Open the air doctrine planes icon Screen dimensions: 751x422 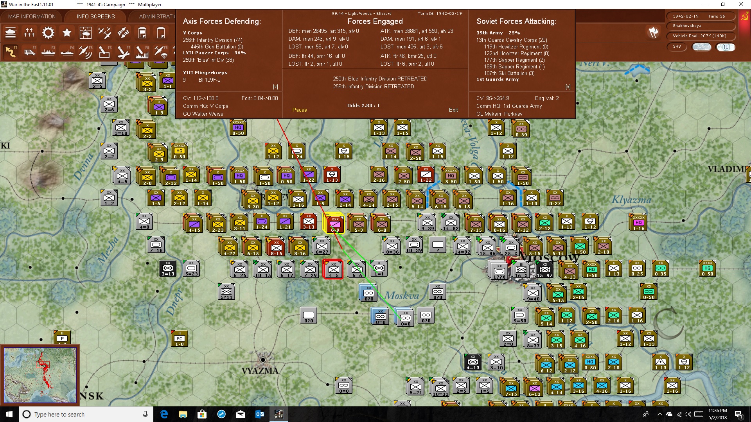(104, 33)
